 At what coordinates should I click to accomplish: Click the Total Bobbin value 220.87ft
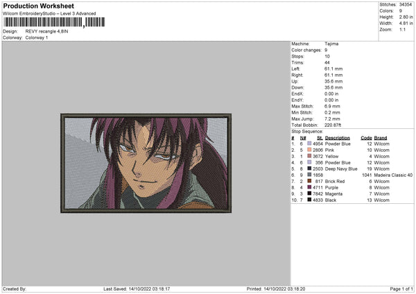tap(333, 125)
